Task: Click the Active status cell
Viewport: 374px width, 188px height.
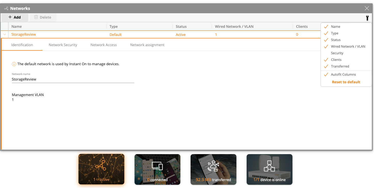Action: pyautogui.click(x=181, y=34)
